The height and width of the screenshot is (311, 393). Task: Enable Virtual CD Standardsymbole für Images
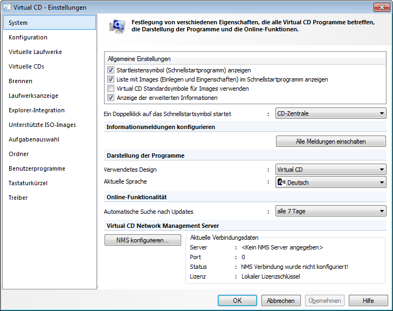coord(111,89)
